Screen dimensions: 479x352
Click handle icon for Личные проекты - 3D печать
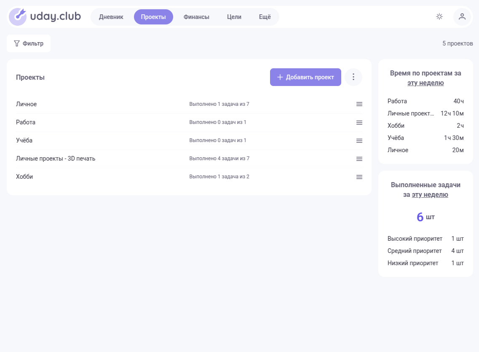(x=359, y=159)
